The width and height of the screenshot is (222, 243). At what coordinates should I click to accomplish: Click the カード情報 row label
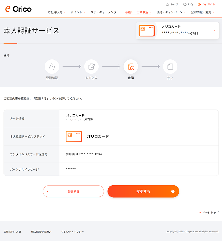click(17, 119)
